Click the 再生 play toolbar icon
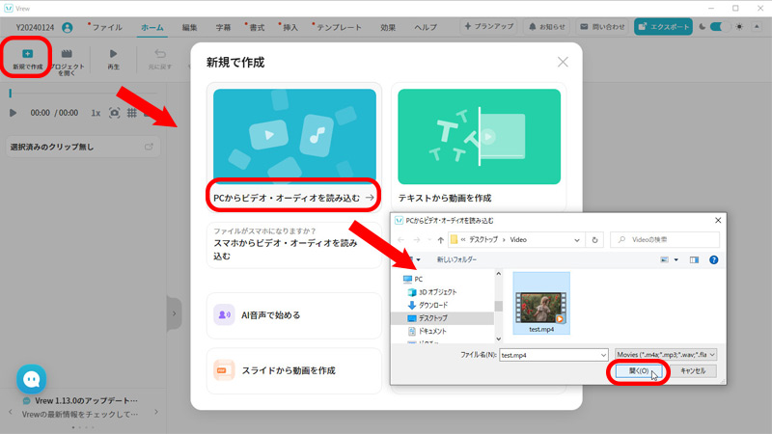Image resolution: width=772 pixels, height=434 pixels. tap(113, 59)
